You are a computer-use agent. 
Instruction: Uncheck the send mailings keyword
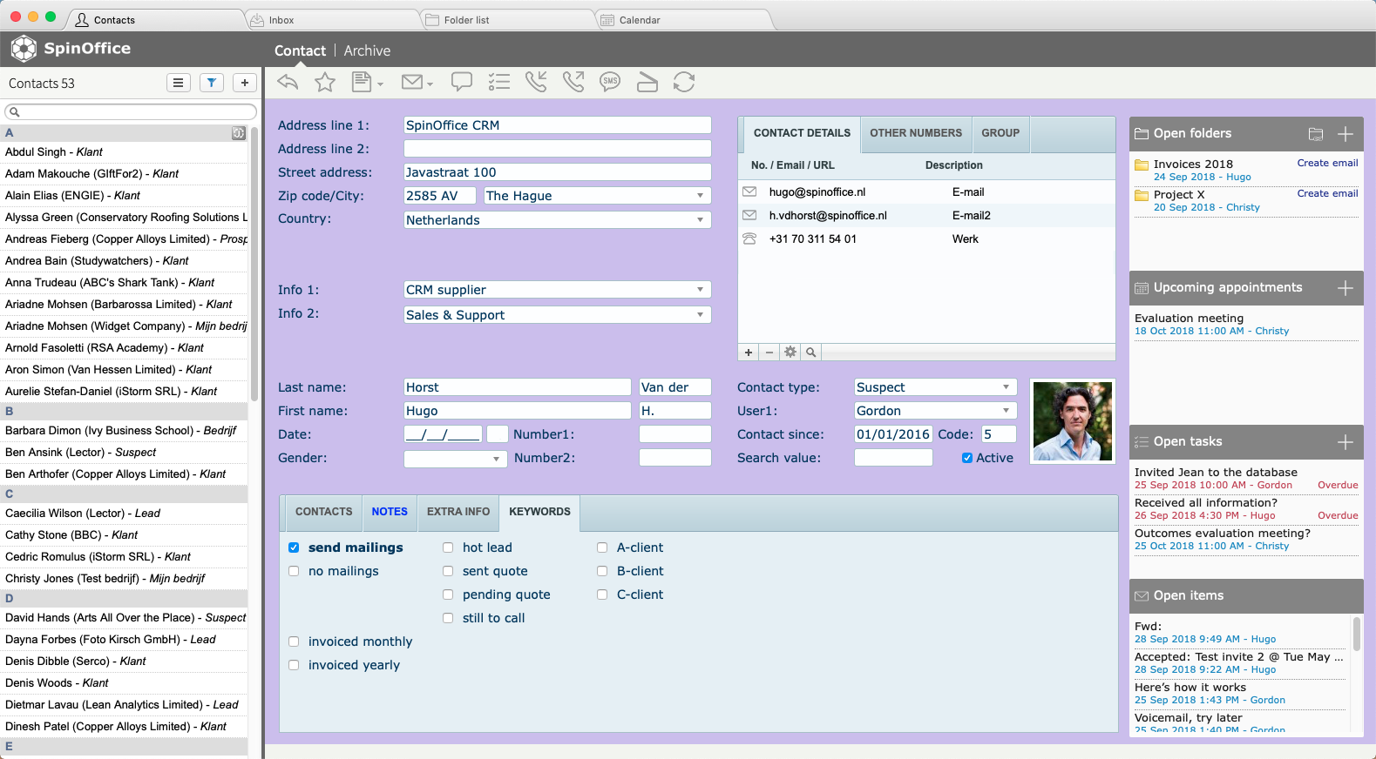click(x=294, y=547)
